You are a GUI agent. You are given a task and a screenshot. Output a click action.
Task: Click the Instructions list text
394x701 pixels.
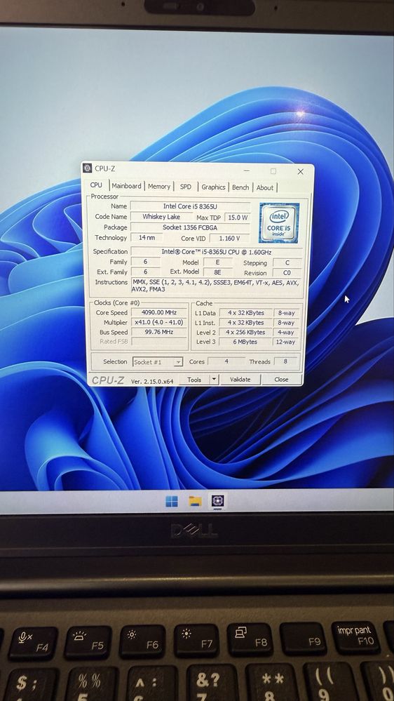(216, 286)
